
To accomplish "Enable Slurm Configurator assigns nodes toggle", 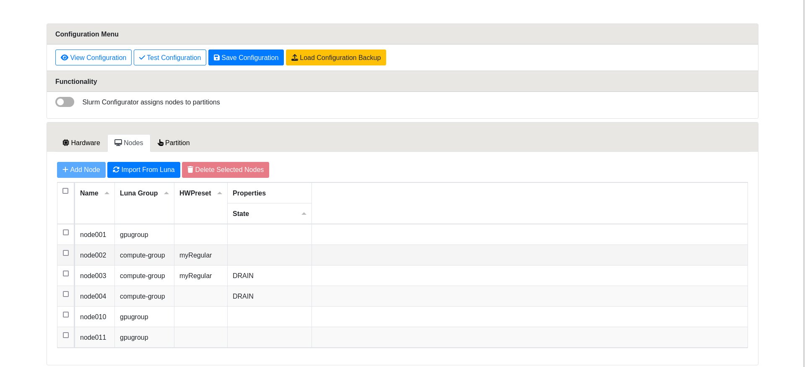I will pos(65,102).
